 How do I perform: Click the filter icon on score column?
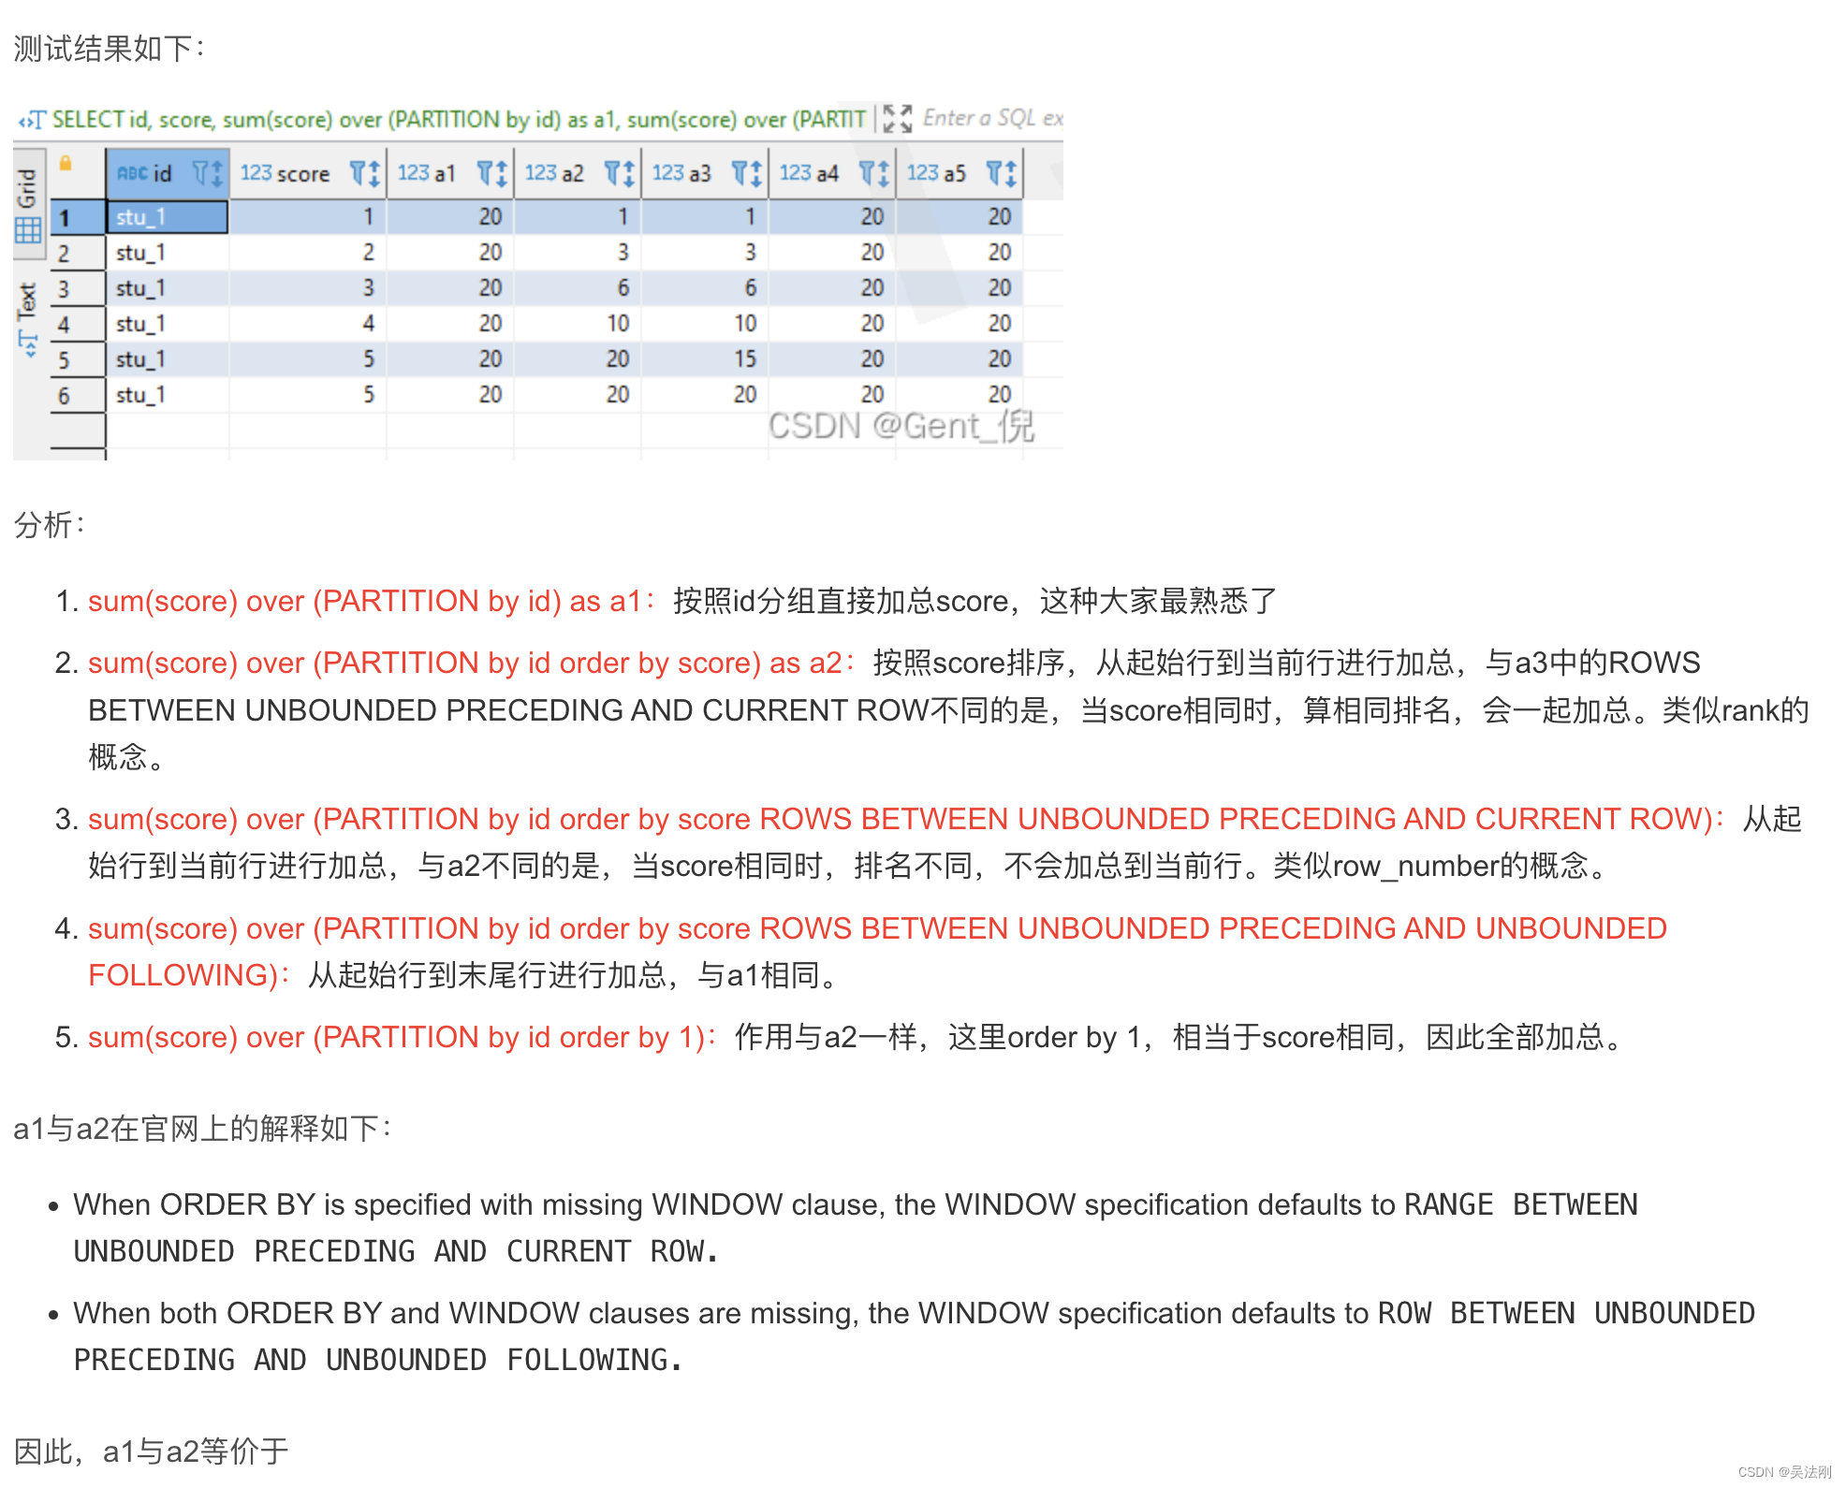358,173
